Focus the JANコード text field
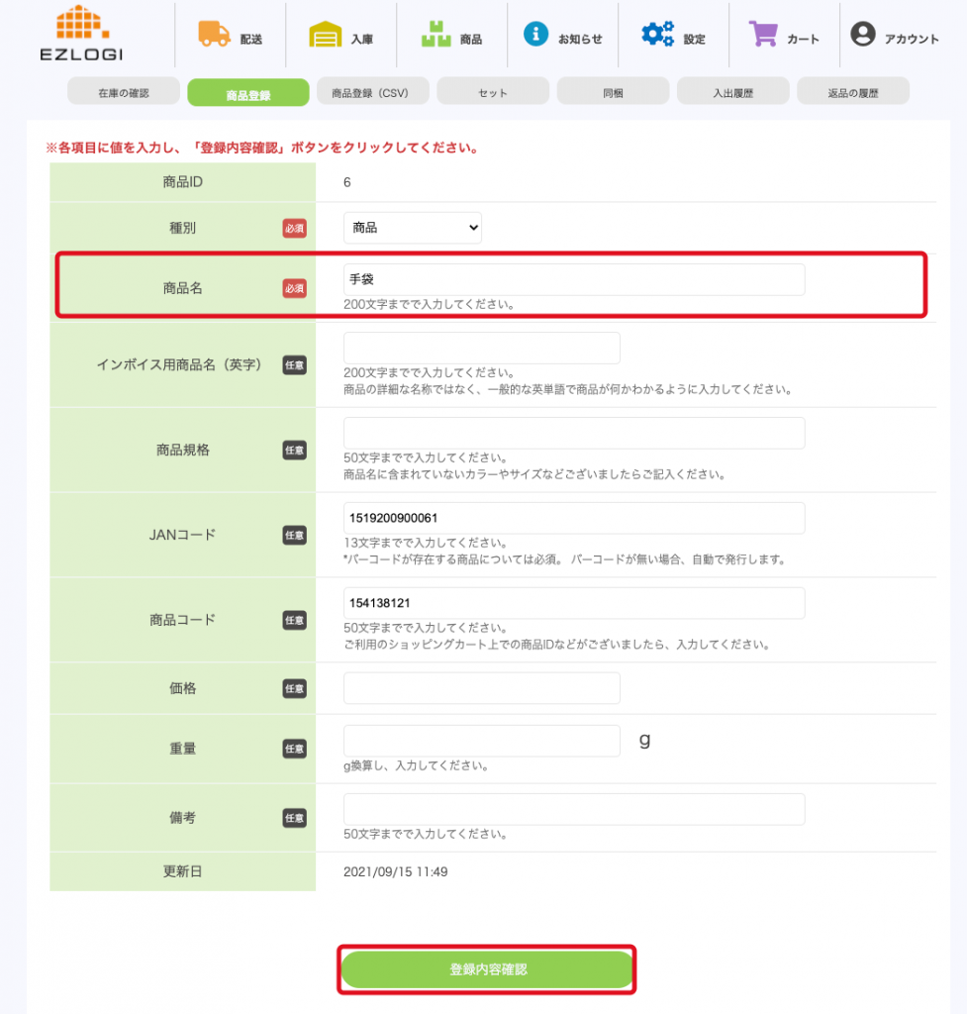Viewport: 967px width, 1014px height. click(573, 518)
